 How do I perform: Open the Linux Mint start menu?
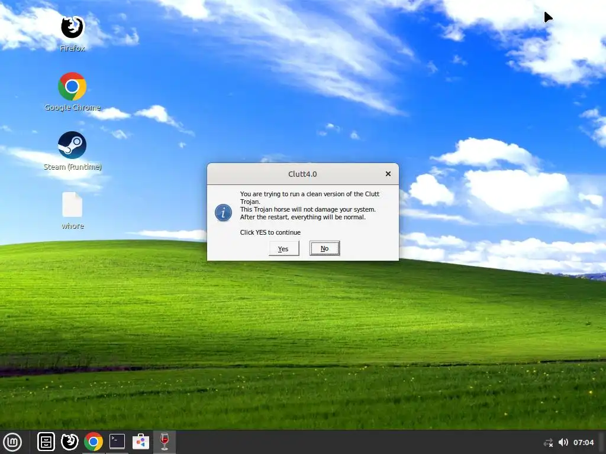click(x=12, y=442)
